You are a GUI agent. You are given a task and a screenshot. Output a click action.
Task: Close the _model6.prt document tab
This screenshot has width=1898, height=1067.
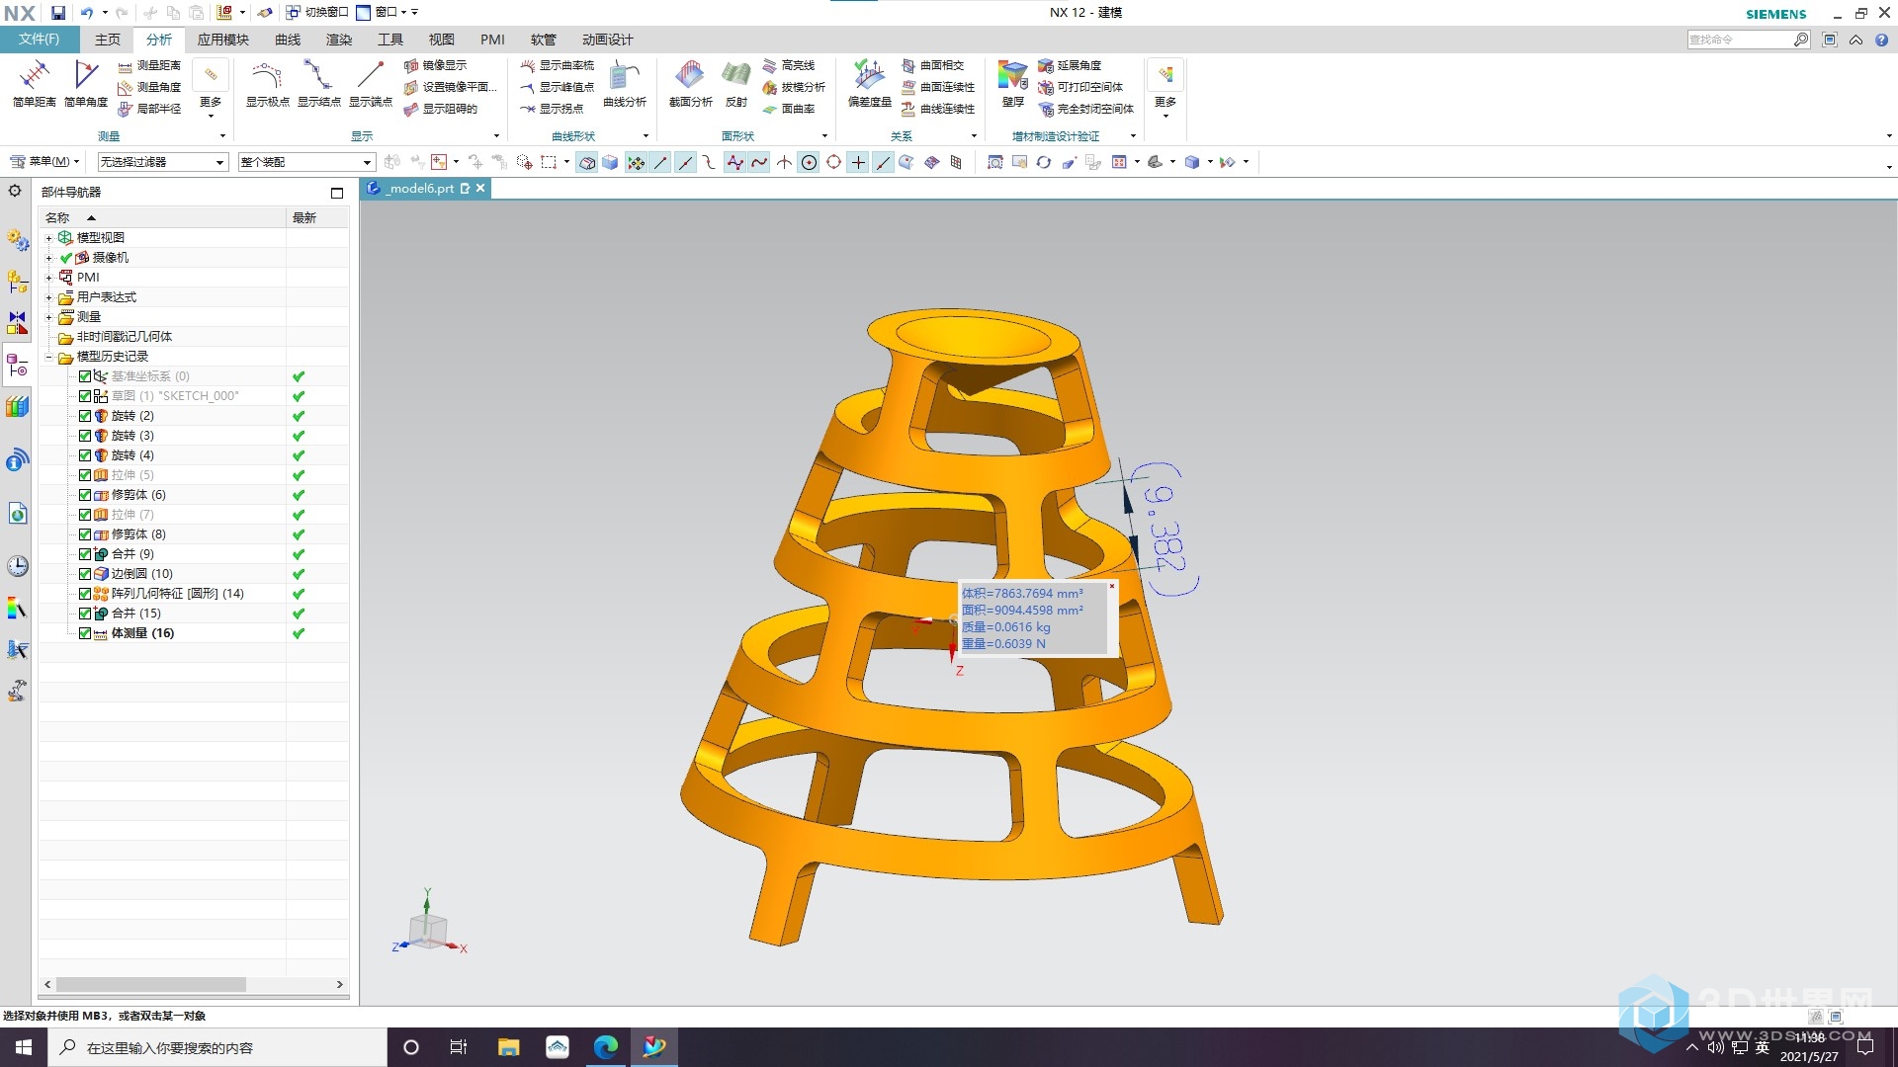(480, 188)
